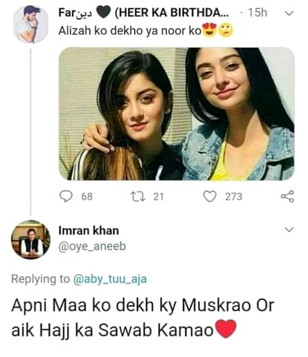This screenshot has width=308, height=357.
Task: Click the 68 replies count
Action: tap(87, 197)
